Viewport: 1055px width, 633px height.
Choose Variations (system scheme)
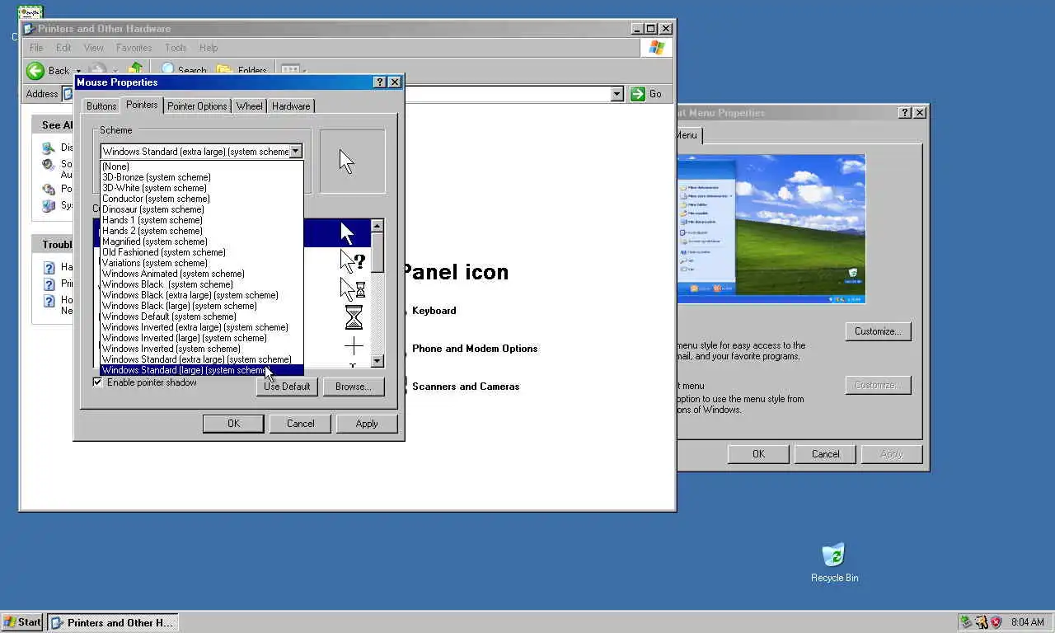pyautogui.click(x=202, y=263)
